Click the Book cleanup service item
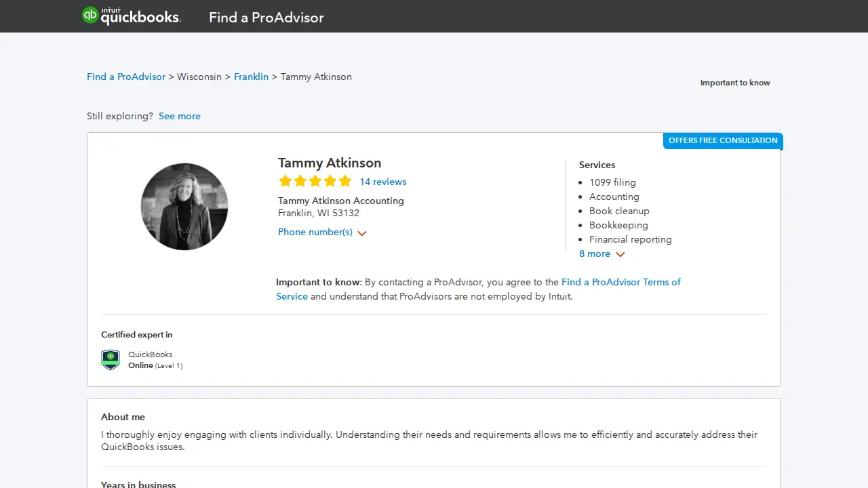 [619, 211]
